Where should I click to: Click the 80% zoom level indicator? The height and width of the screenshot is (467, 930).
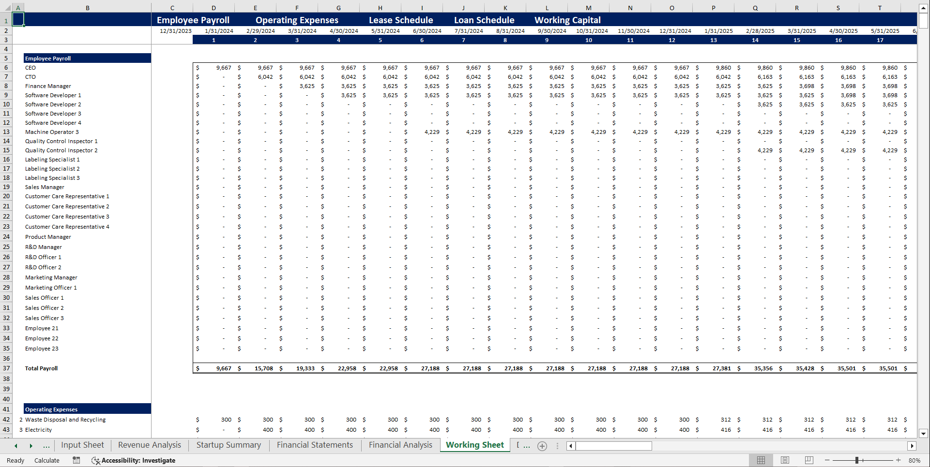click(x=915, y=460)
